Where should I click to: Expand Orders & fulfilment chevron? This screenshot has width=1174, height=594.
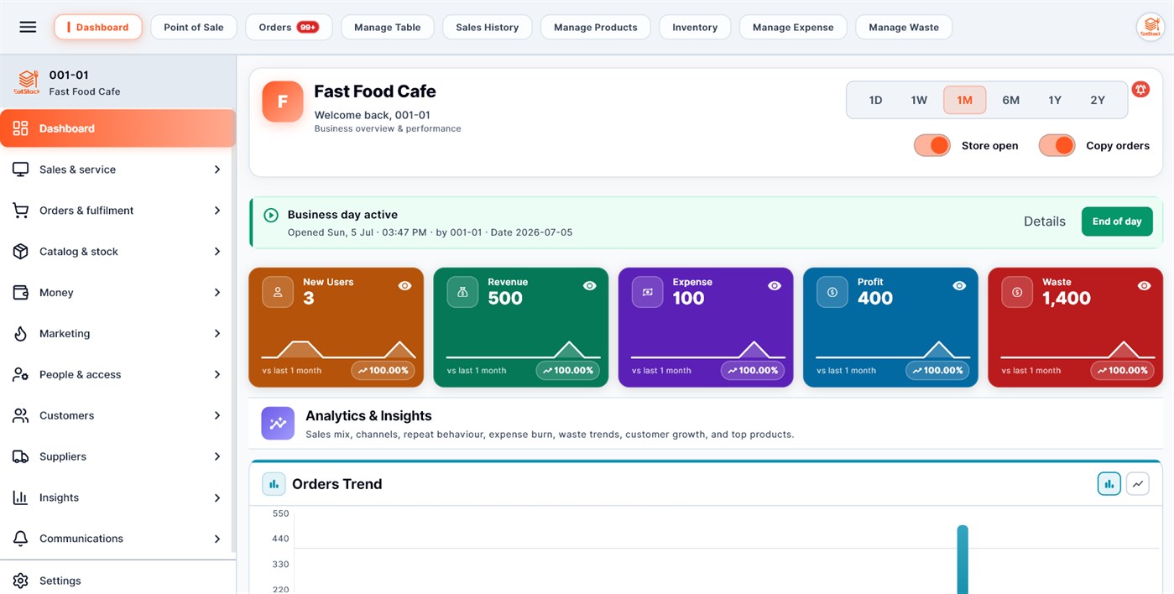pos(217,211)
